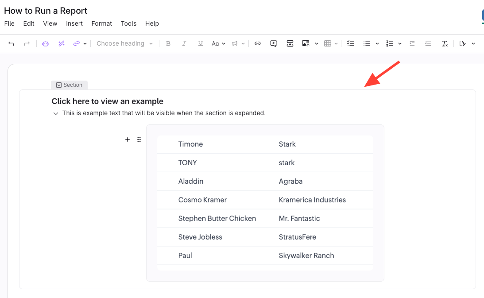Toggle underline formatting
Screen dimensions: 484x298
click(201, 43)
